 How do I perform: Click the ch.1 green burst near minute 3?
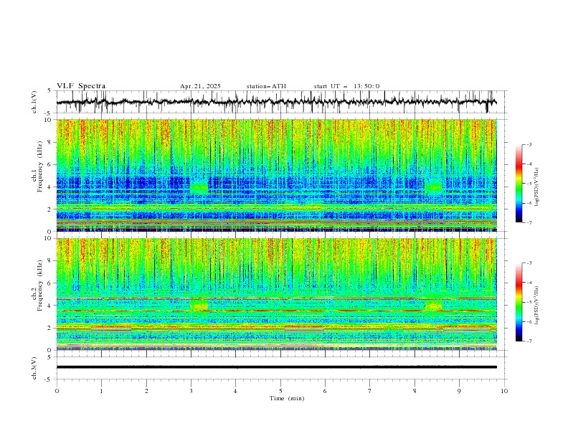click(x=199, y=187)
